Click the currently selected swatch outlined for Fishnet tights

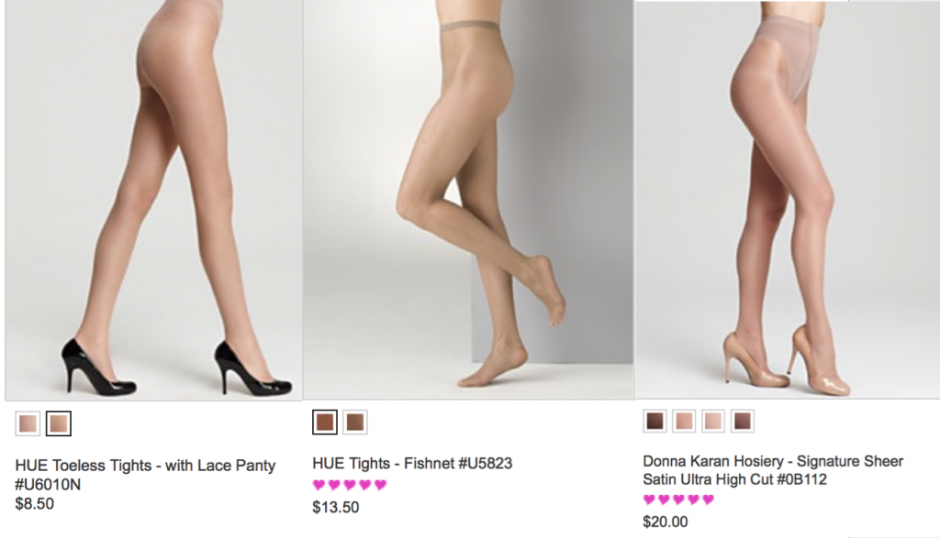click(x=327, y=423)
